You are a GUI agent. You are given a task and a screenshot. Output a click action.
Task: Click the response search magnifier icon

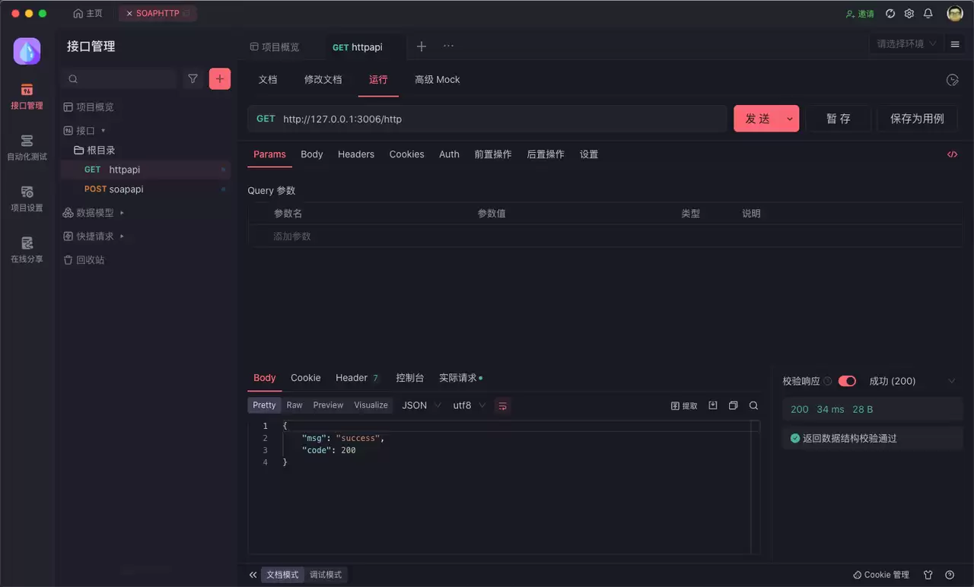[753, 405]
